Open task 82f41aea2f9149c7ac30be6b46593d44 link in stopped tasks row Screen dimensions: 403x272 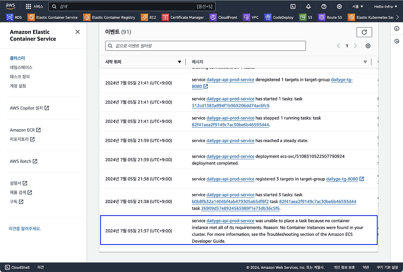[x=230, y=125]
